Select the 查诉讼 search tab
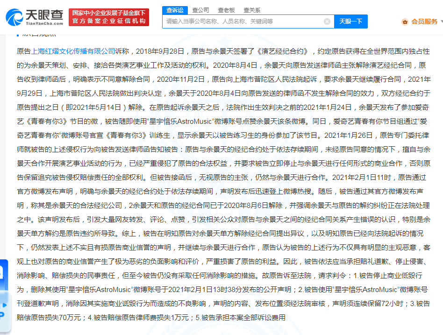This screenshot has width=443, height=335. point(175,10)
